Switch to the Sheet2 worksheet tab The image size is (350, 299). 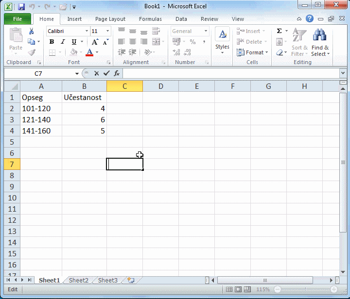79,280
